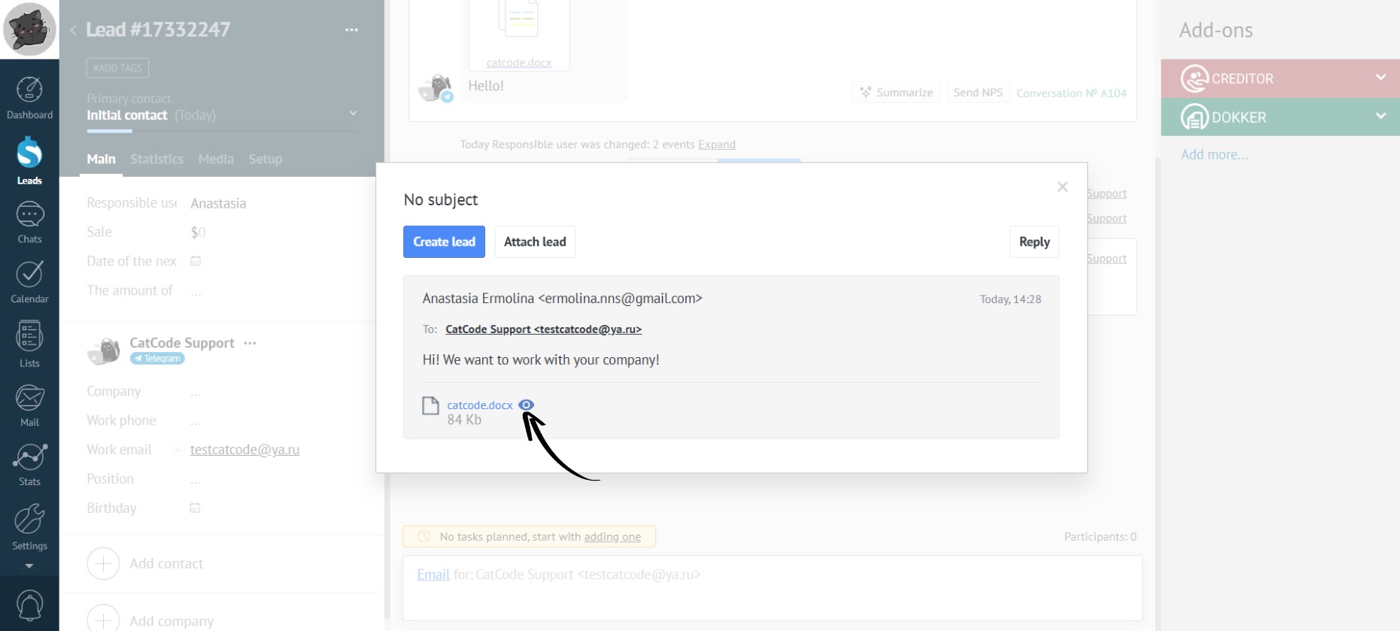Expand the CREDITOR add-on panel
The height and width of the screenshot is (631, 1400).
[1380, 77]
